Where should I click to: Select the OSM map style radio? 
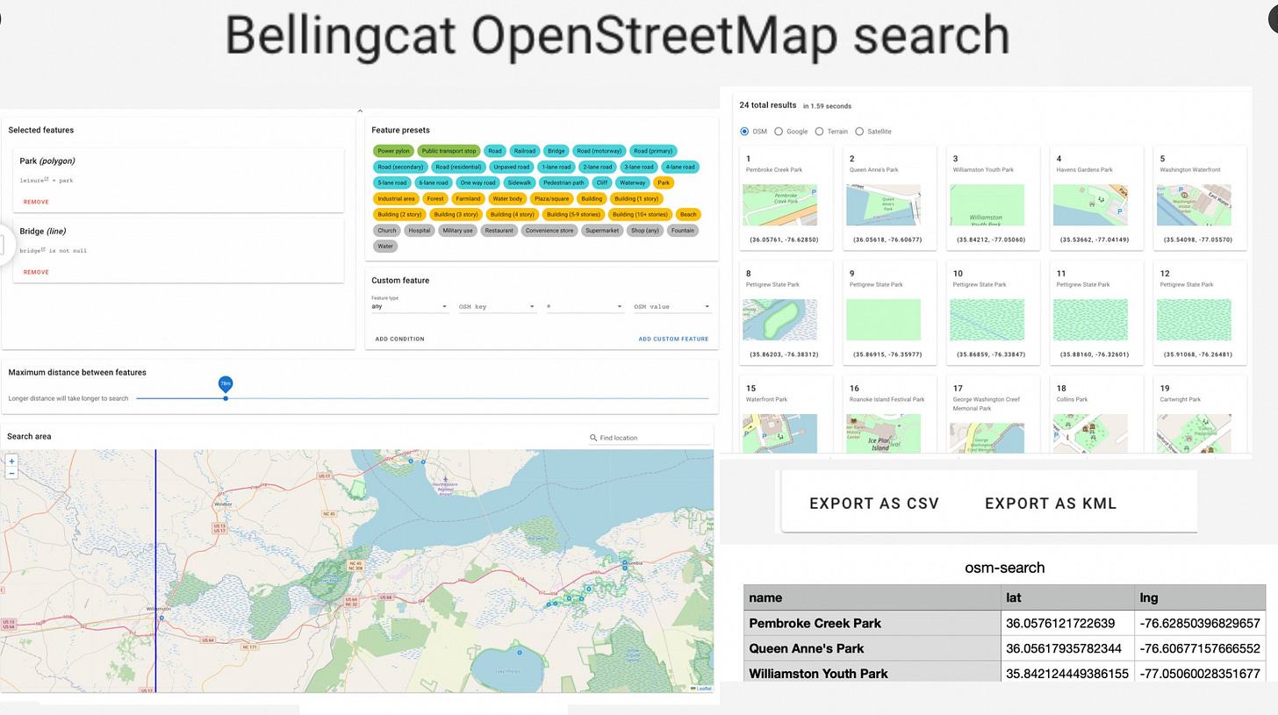(744, 132)
